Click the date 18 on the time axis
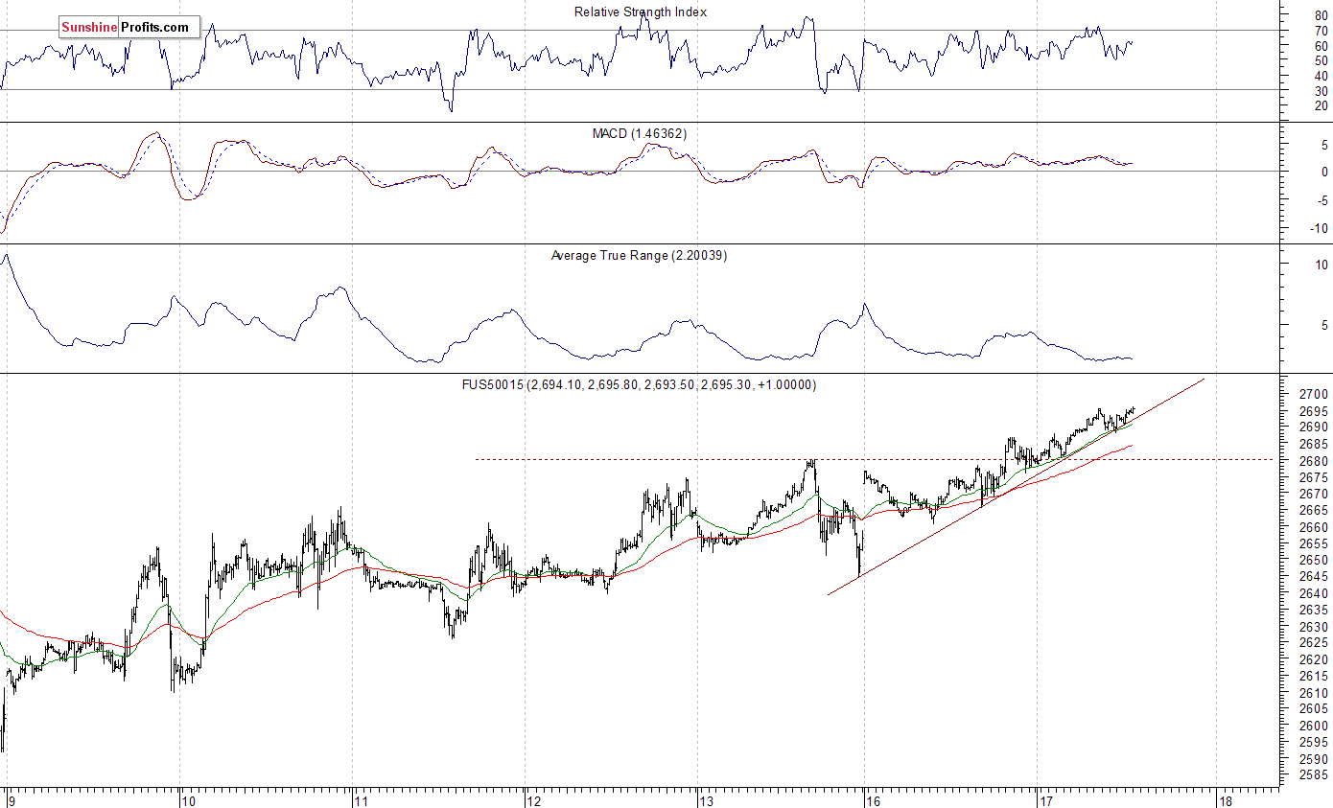 [1225, 800]
